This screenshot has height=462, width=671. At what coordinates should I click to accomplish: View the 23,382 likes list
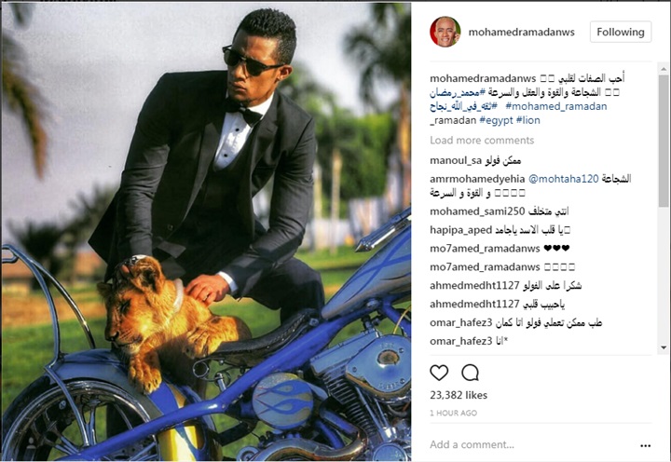point(459,395)
